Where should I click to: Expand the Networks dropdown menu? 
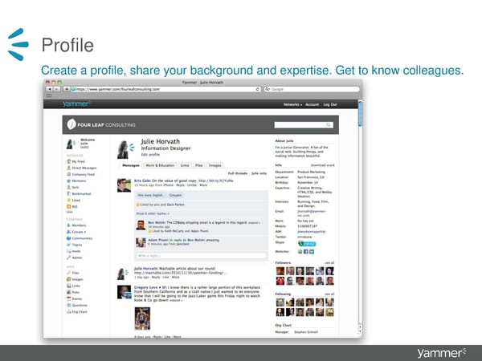291,104
